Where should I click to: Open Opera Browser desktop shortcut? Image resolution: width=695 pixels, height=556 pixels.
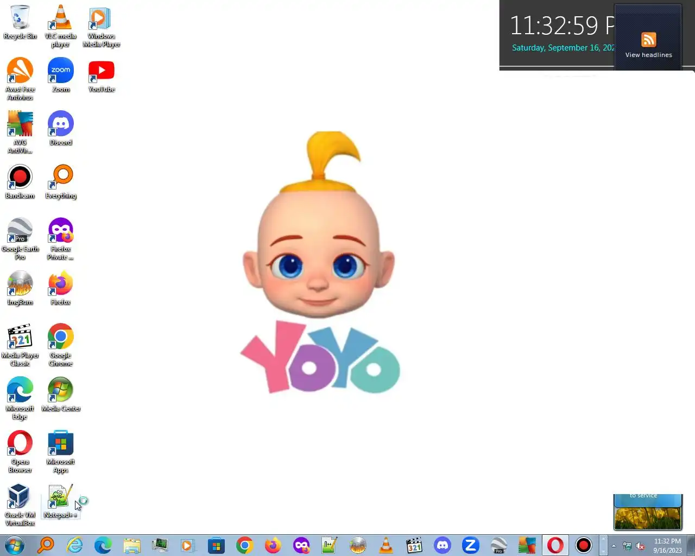(x=20, y=451)
